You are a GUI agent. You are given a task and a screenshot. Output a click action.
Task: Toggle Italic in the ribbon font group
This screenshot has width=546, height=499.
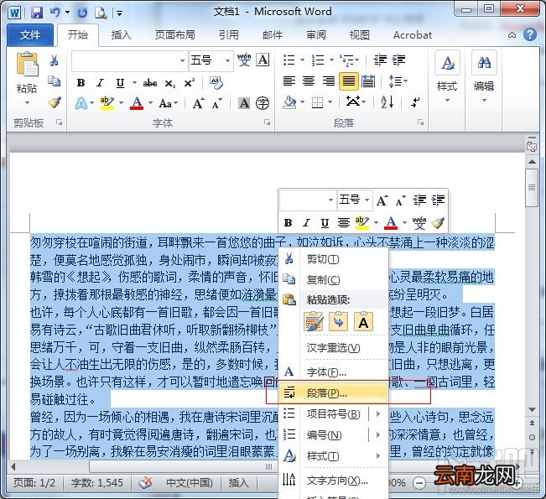coord(101,83)
